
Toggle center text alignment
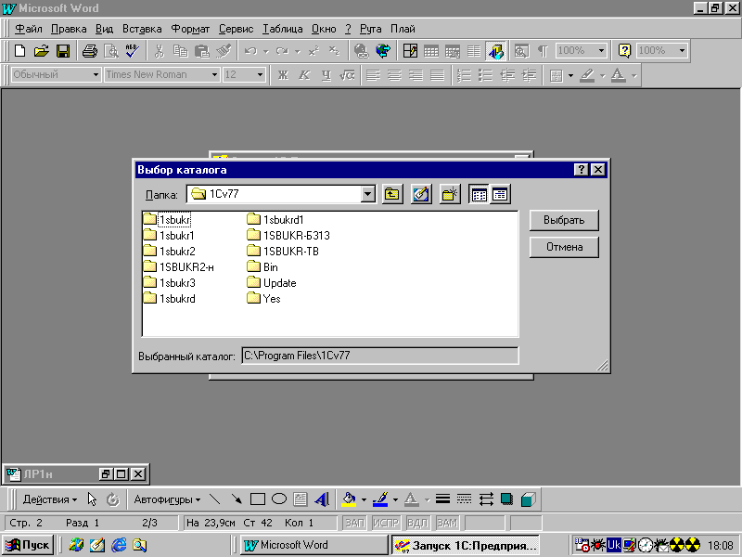[394, 75]
